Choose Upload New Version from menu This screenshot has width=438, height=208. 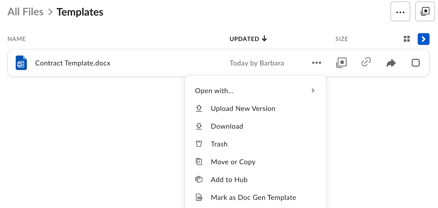(243, 108)
